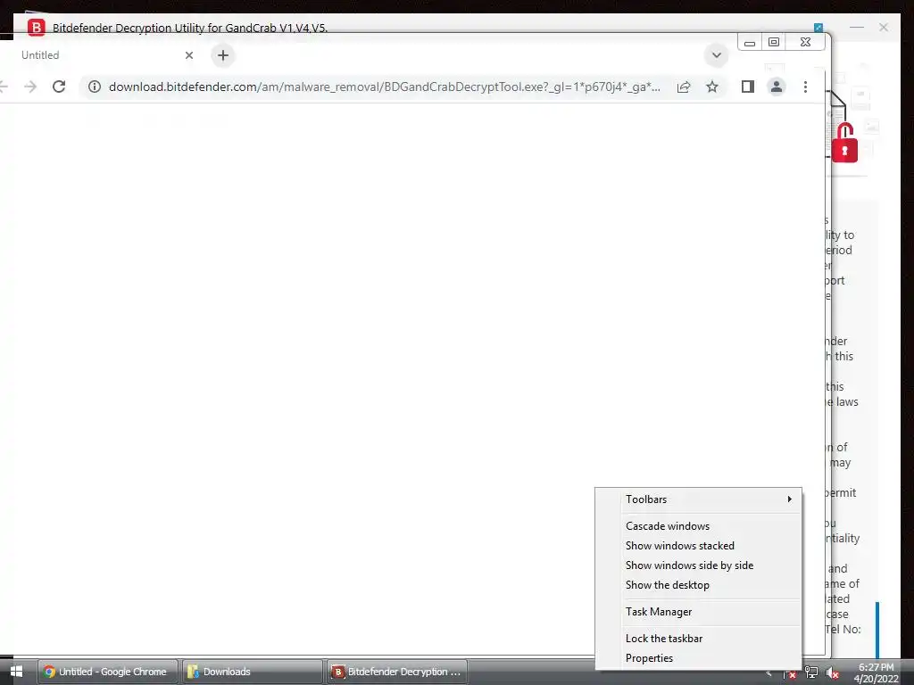Restore the Chrome window size
This screenshot has width=914, height=685.
click(774, 42)
